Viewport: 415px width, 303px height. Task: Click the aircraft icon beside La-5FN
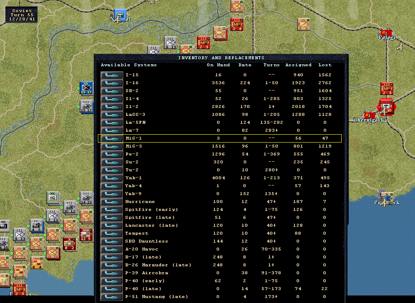tap(112, 123)
